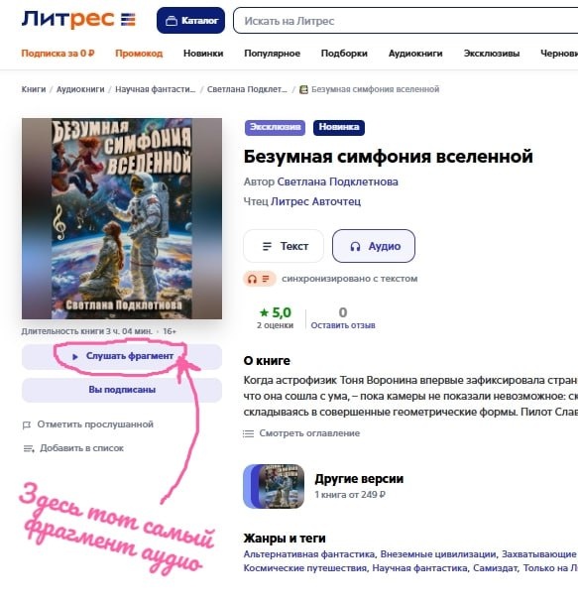Play the audio fragment via Слушать фрагмент
Image resolution: width=578 pixels, height=603 pixels.
pyautogui.click(x=122, y=356)
